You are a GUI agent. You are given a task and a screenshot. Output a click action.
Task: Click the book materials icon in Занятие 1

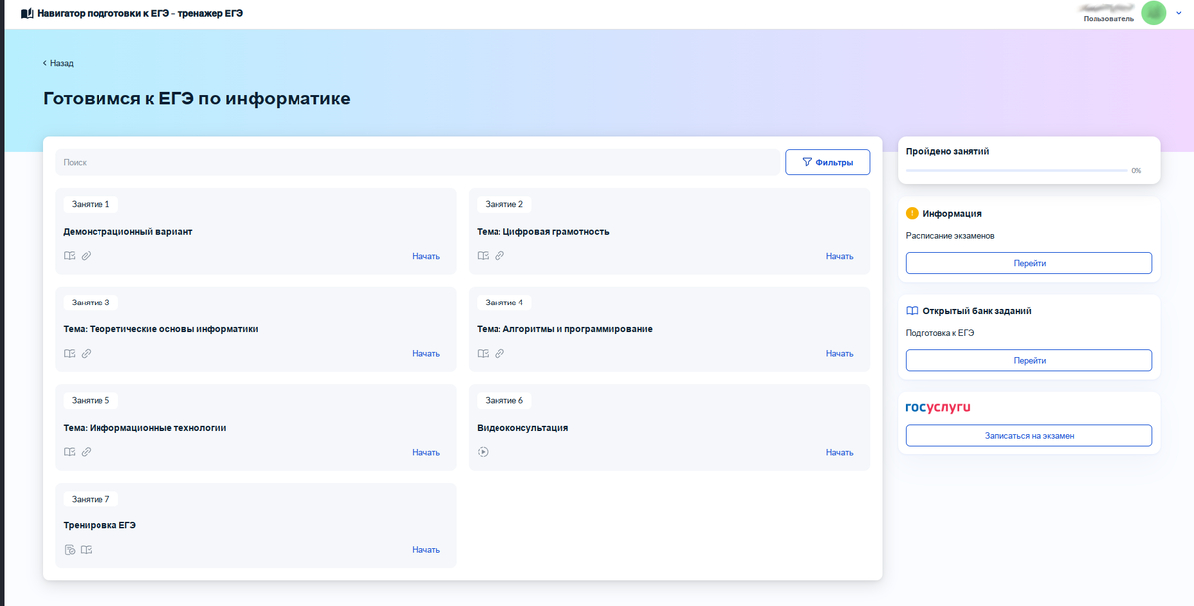[68, 255]
